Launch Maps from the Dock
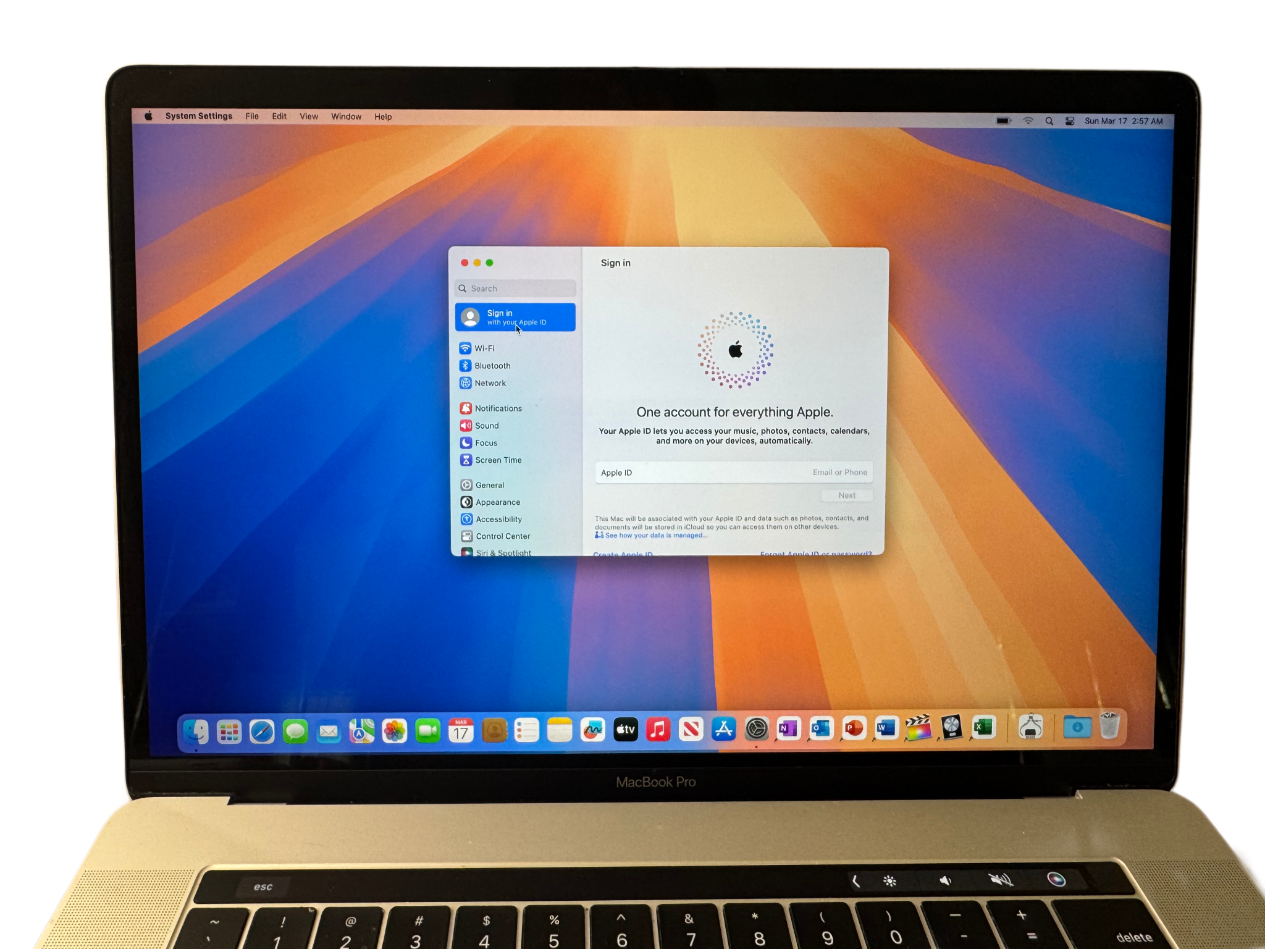 pyautogui.click(x=361, y=731)
